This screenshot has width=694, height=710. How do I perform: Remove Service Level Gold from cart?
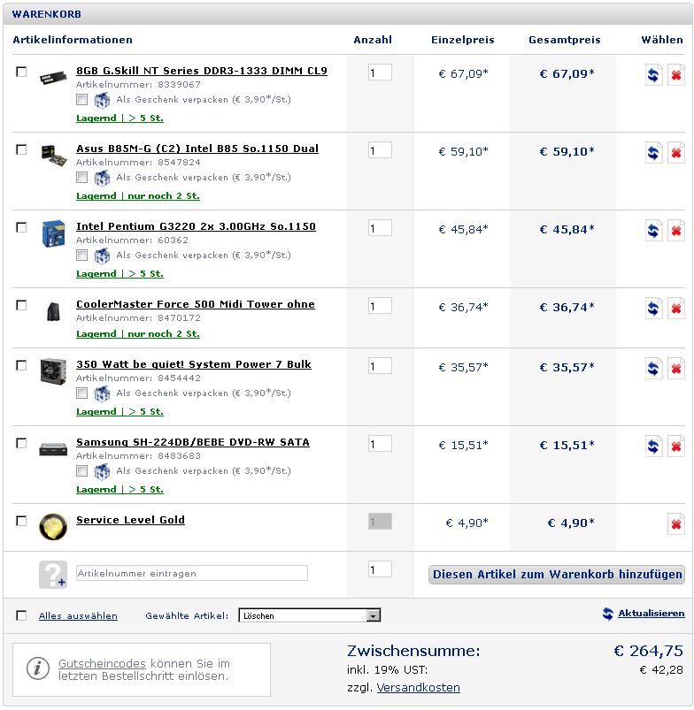[x=676, y=524]
